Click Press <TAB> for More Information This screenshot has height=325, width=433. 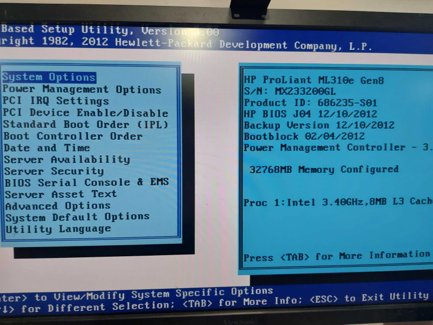coord(337,256)
